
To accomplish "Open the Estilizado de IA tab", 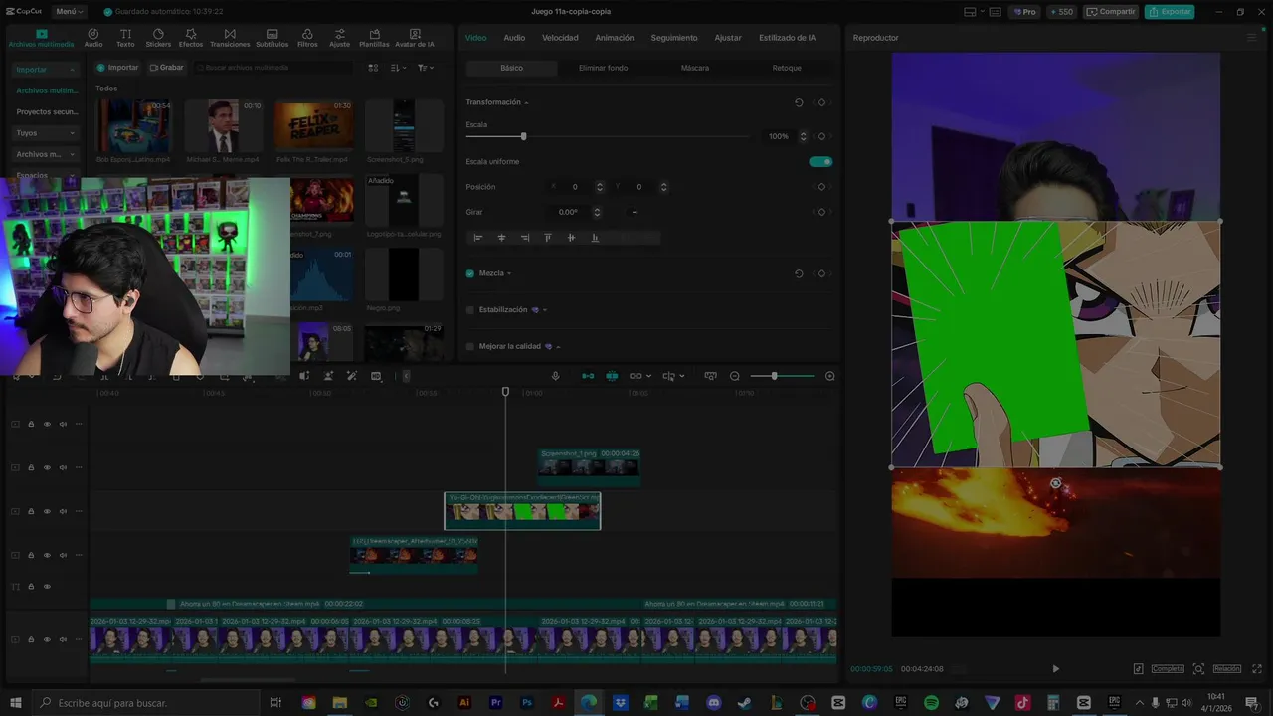I will [x=787, y=38].
